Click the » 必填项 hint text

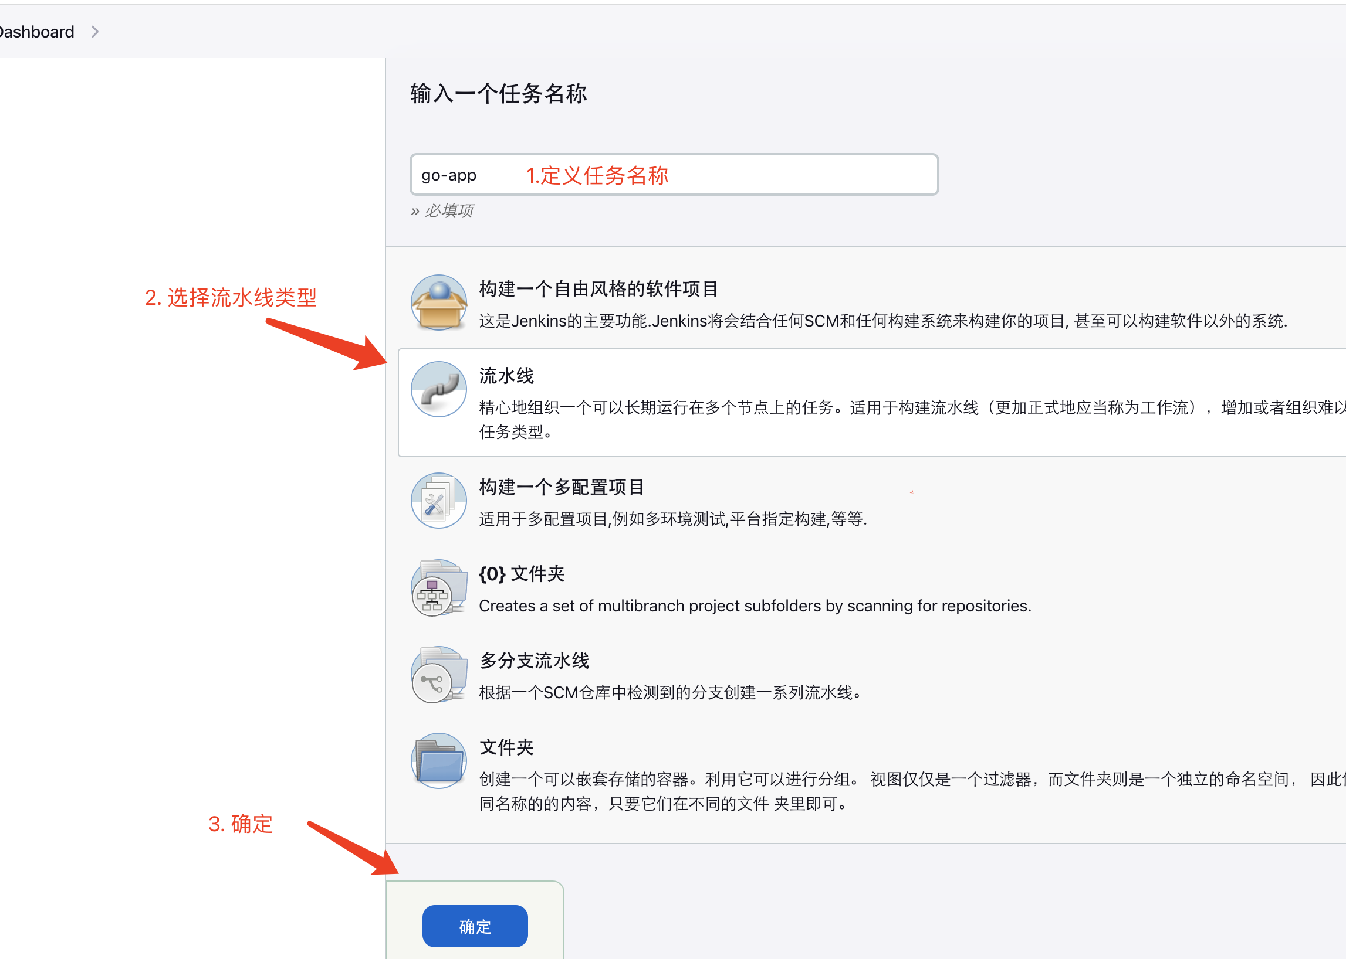(x=442, y=211)
